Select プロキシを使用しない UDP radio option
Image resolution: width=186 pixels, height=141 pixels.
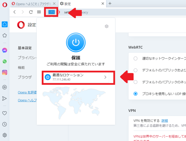point(135,94)
